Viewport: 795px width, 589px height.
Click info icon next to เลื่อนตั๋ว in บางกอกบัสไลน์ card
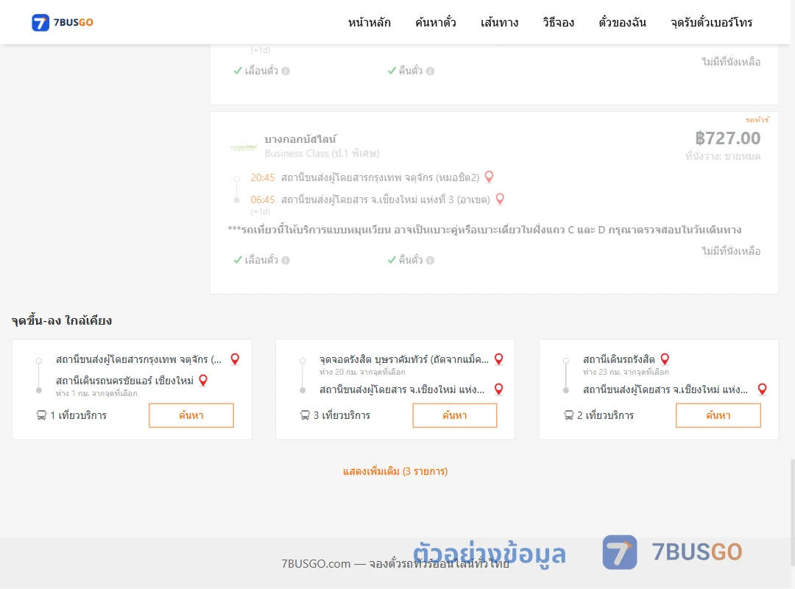[286, 260]
